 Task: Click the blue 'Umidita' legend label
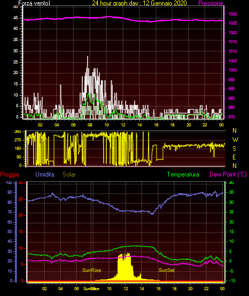(x=45, y=174)
